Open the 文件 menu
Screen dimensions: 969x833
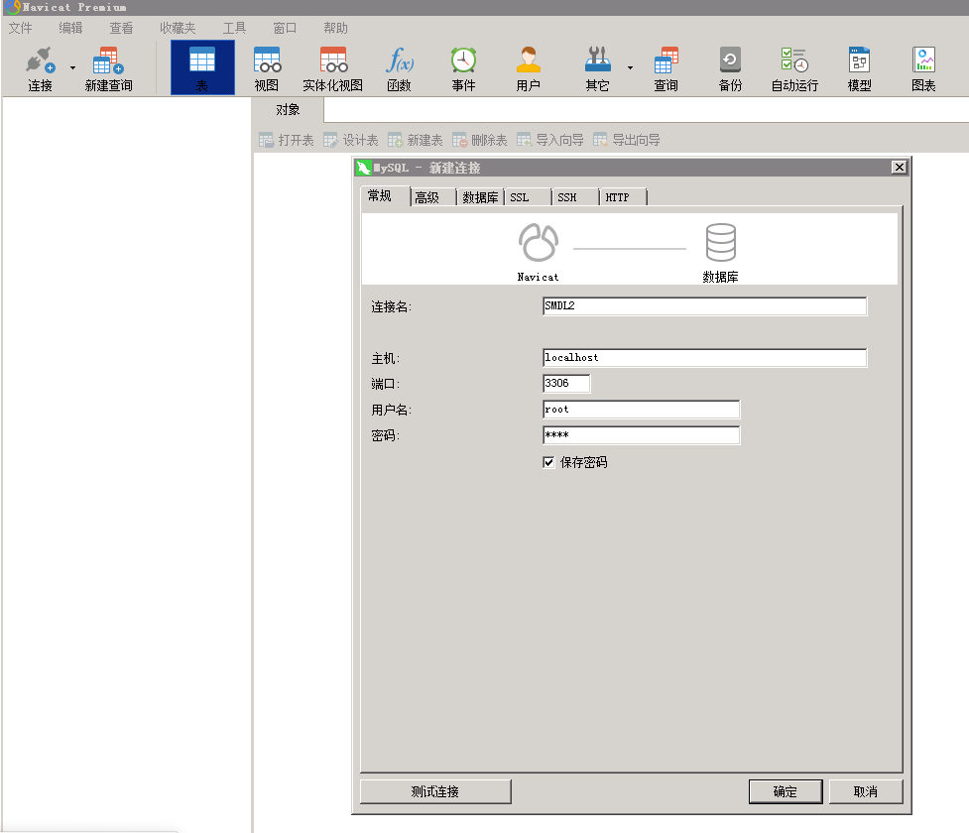pyautogui.click(x=21, y=28)
